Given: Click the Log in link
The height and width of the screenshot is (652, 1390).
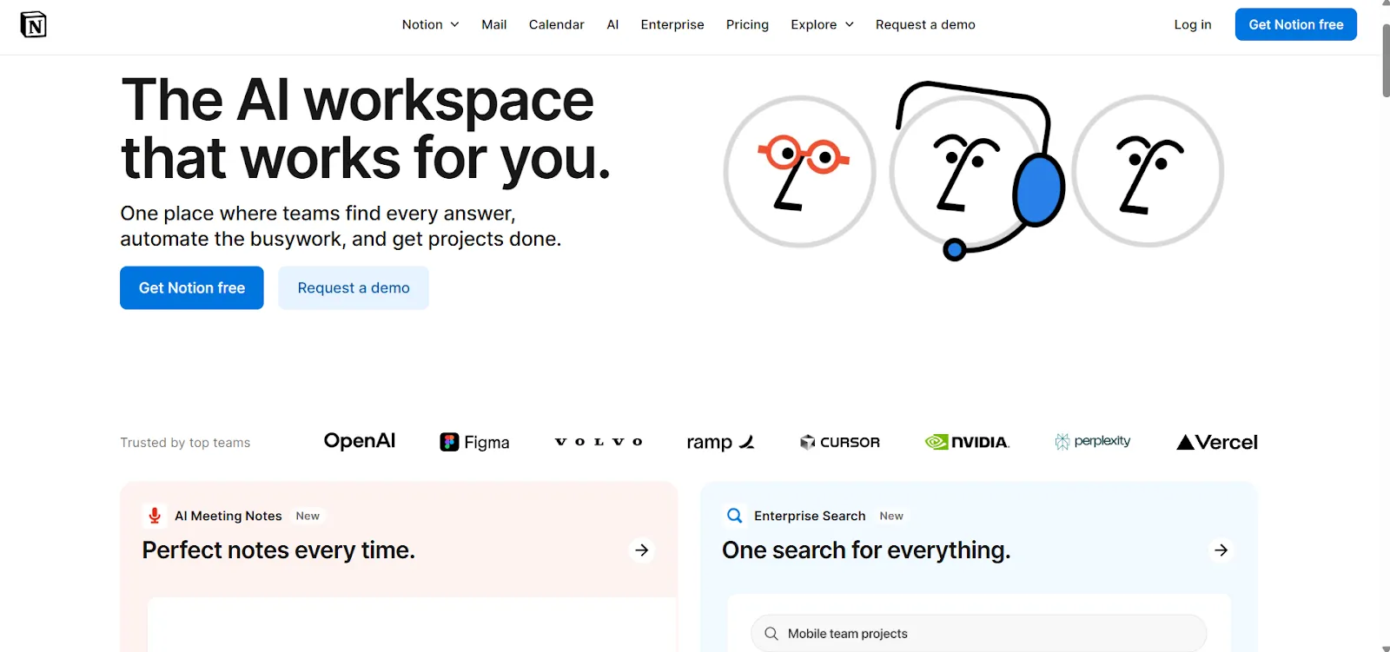Looking at the screenshot, I should 1193,24.
